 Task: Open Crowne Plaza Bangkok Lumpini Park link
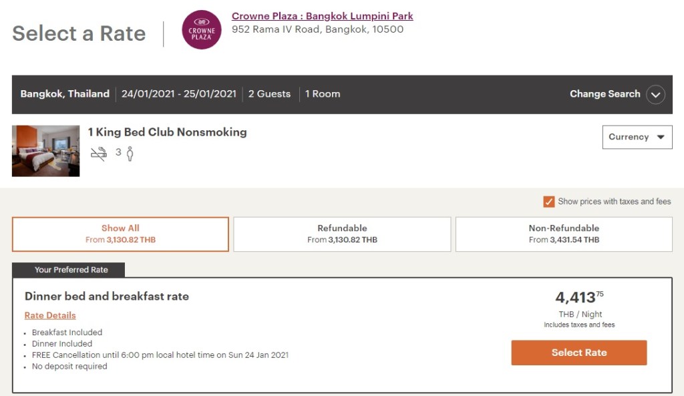click(x=322, y=16)
